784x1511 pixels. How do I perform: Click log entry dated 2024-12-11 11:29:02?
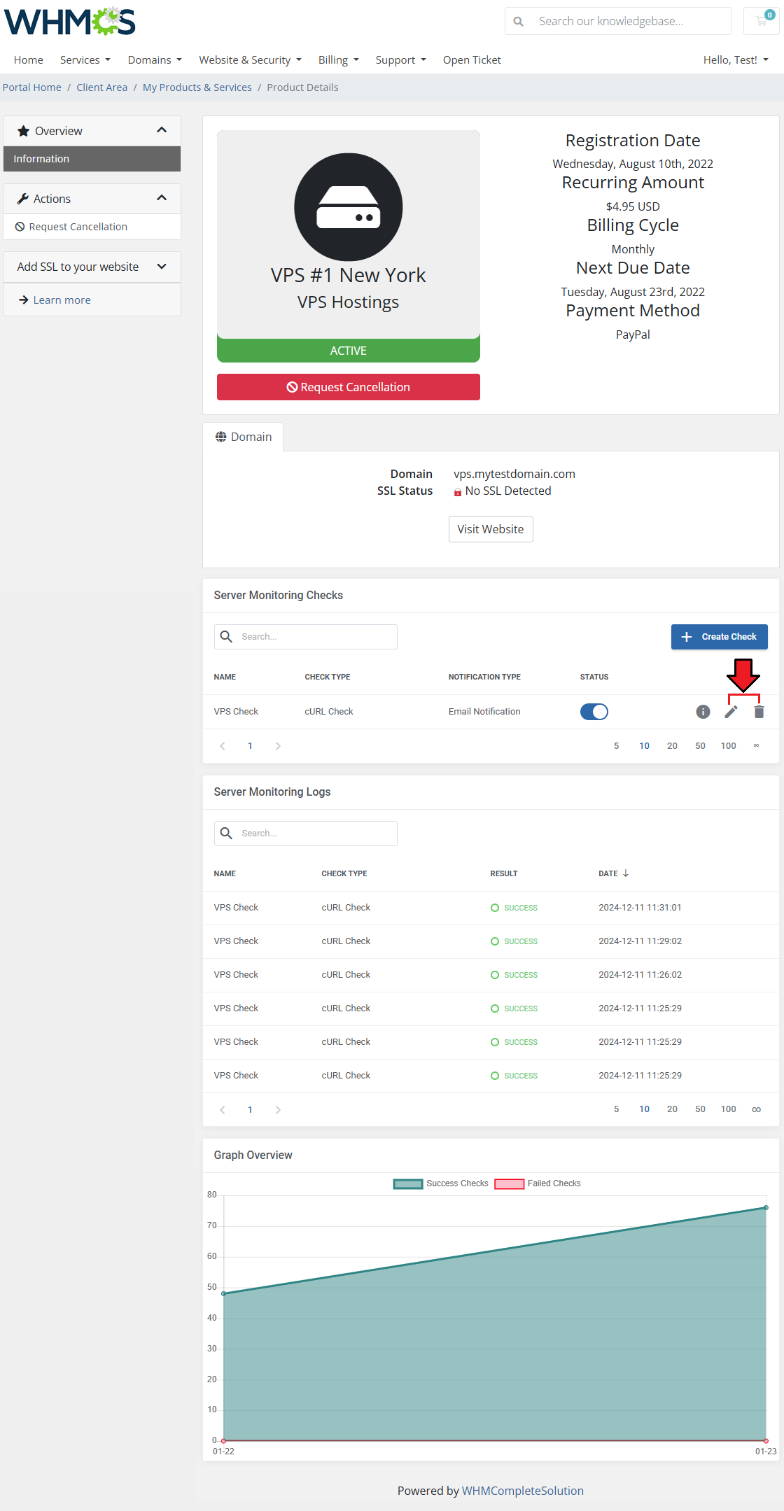click(491, 941)
